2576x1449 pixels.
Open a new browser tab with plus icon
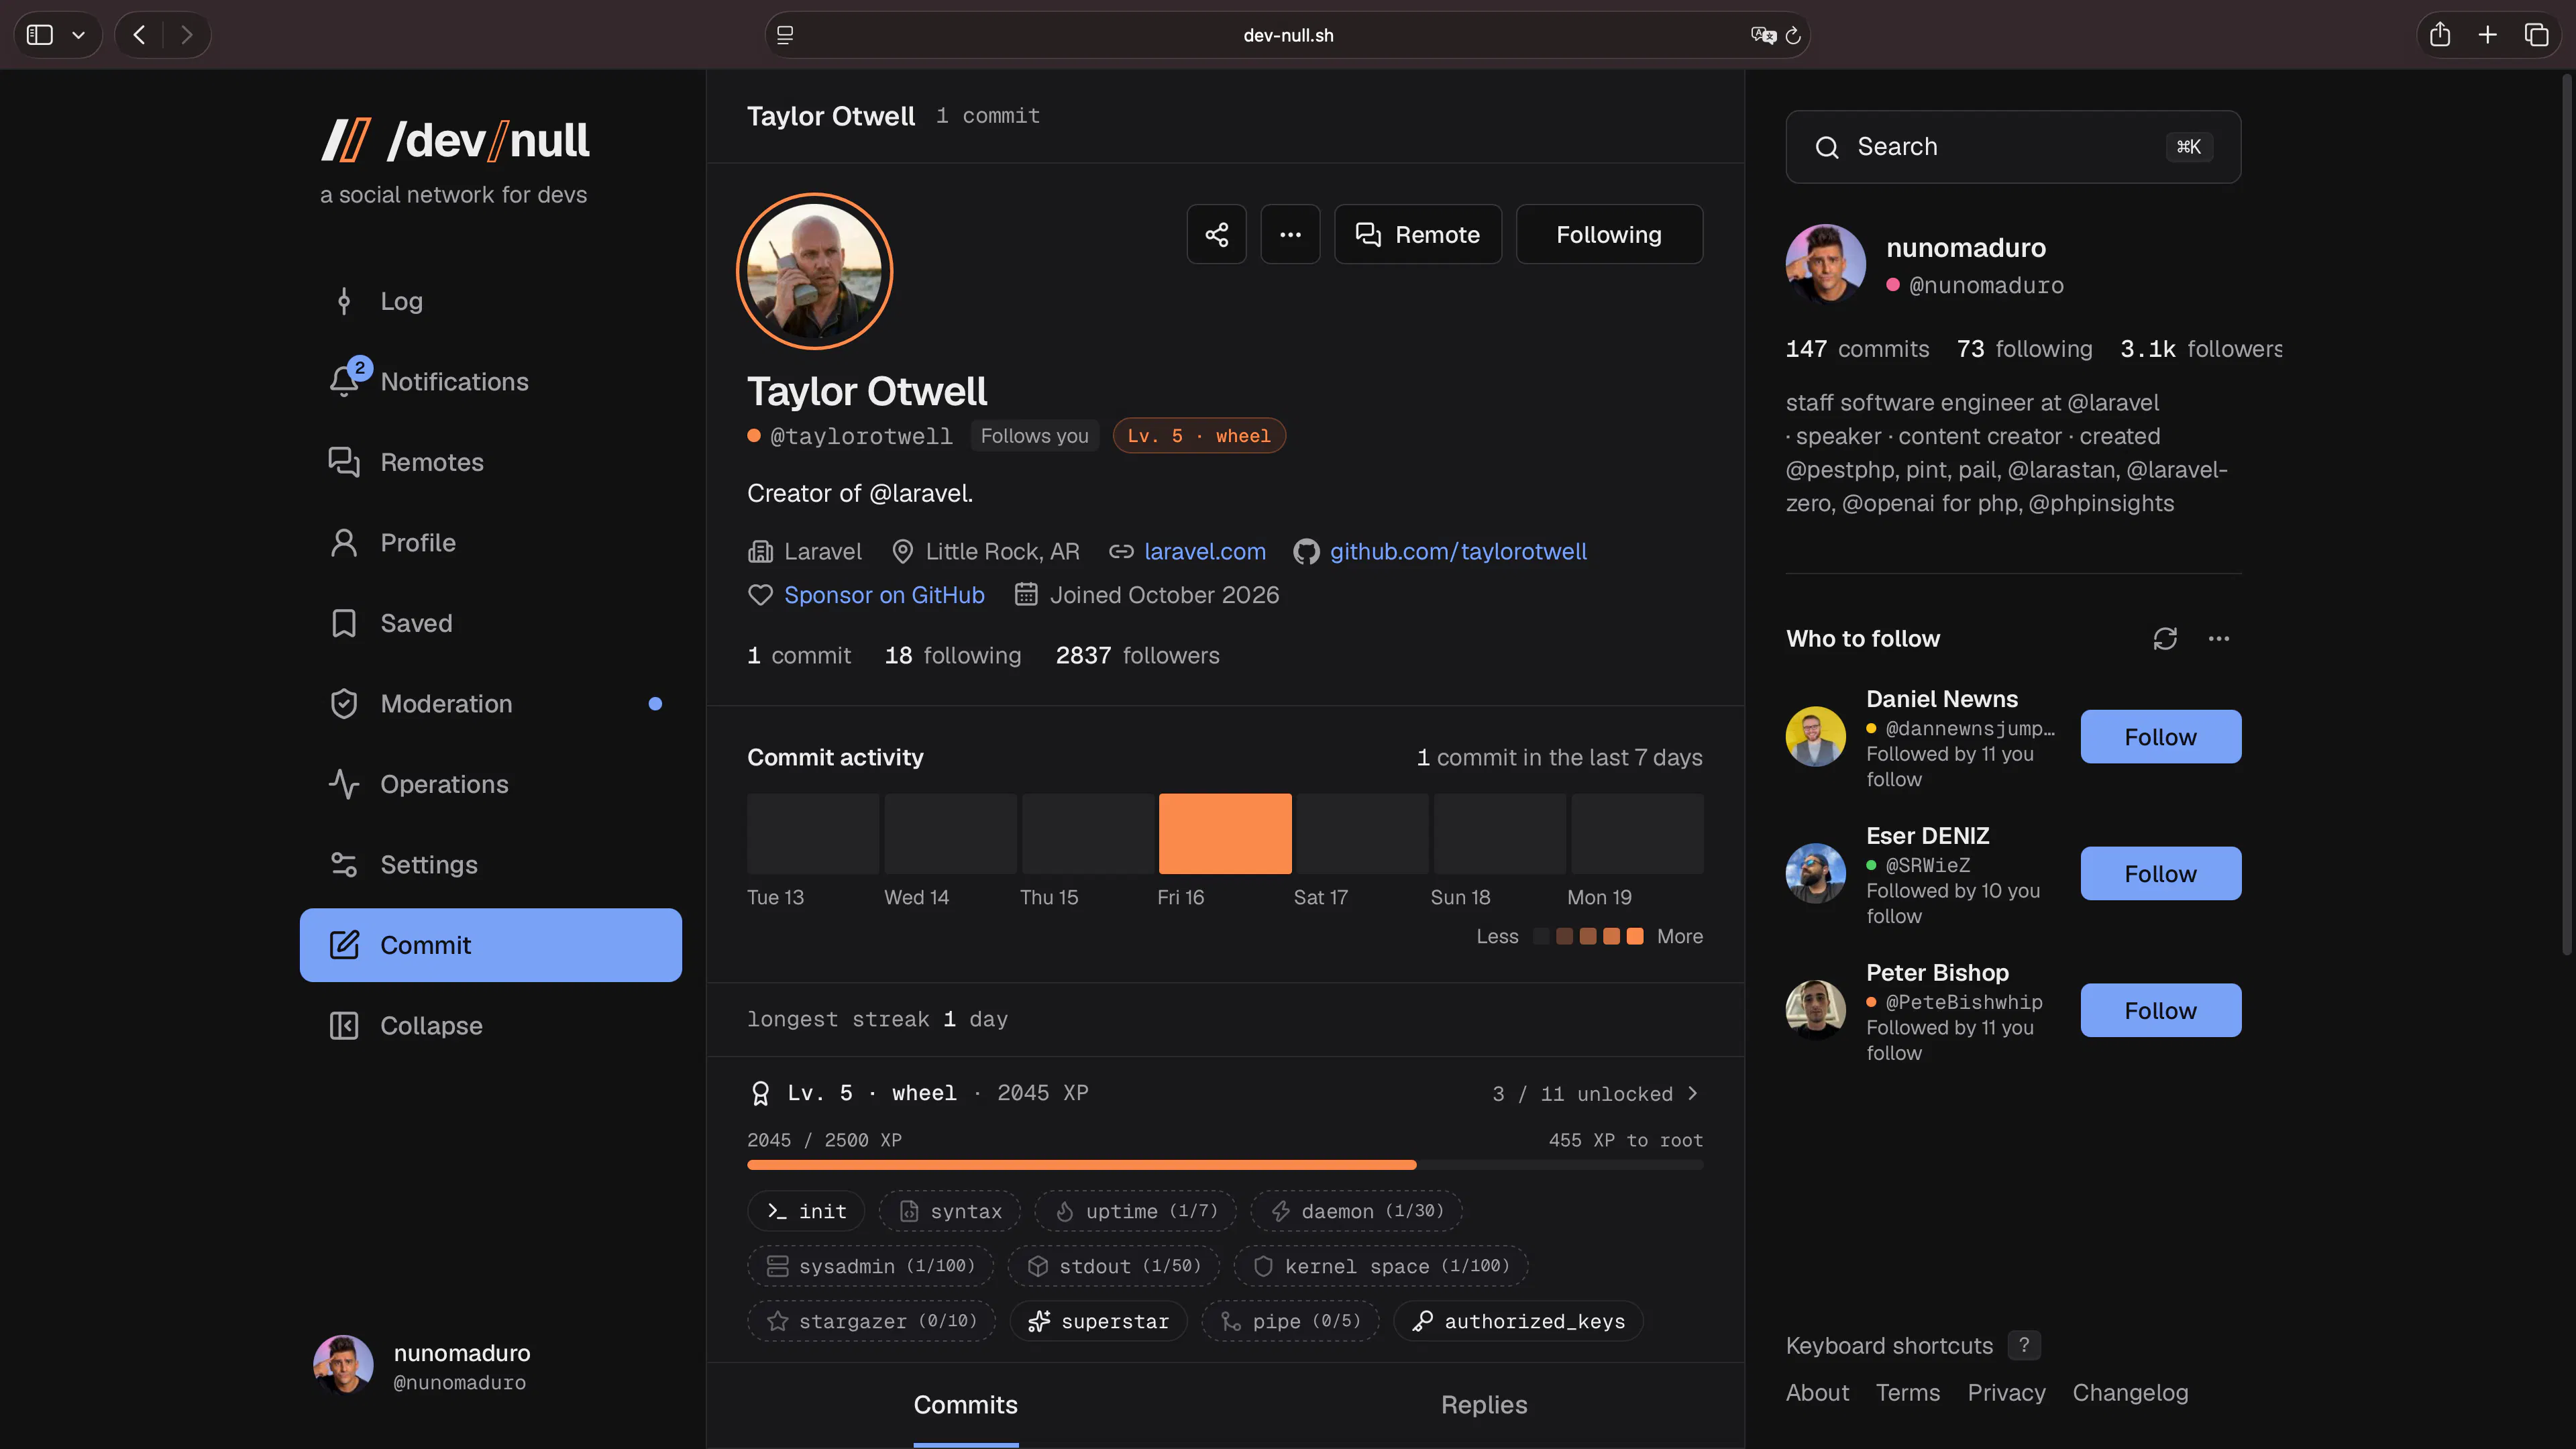pyautogui.click(x=2488, y=35)
